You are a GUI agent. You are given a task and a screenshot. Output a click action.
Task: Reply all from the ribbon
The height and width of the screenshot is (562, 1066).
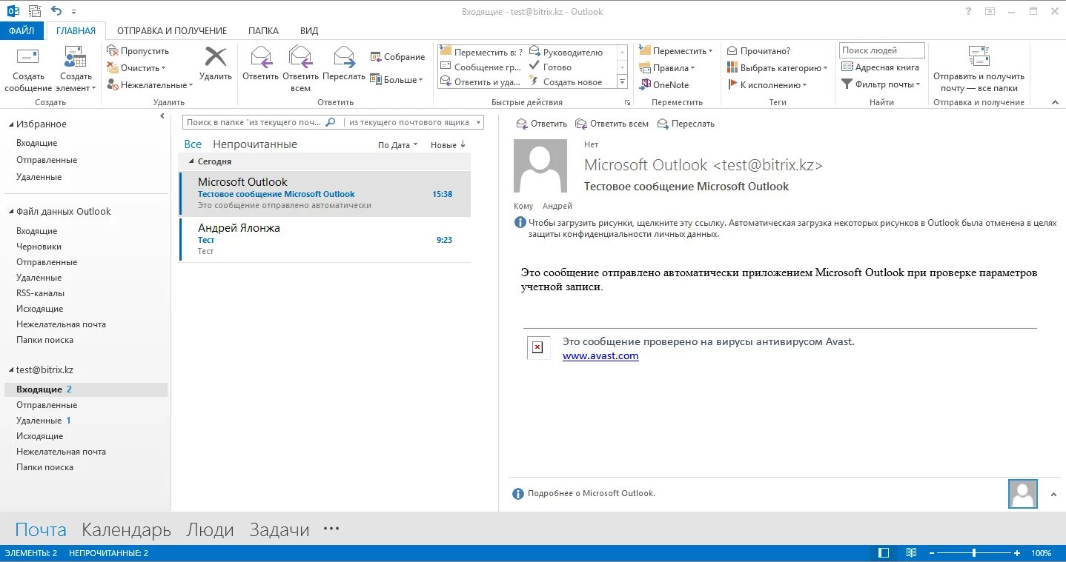(300, 68)
